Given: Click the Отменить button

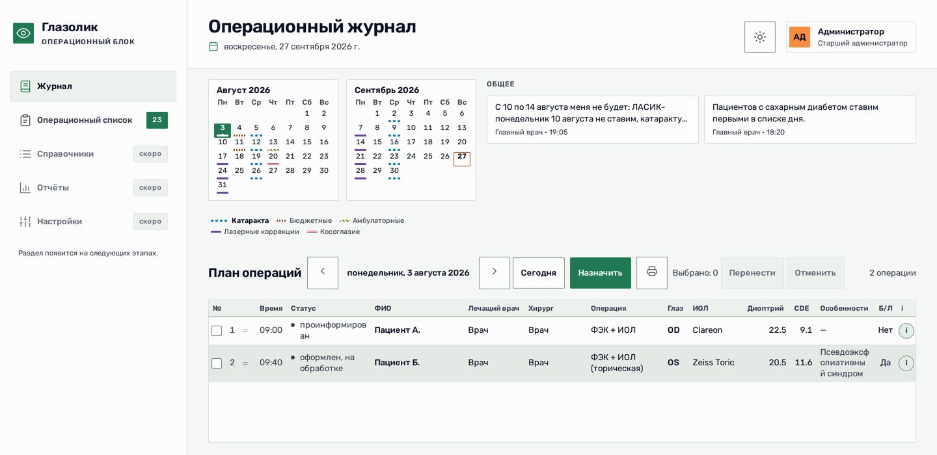Looking at the screenshot, I should click(815, 273).
